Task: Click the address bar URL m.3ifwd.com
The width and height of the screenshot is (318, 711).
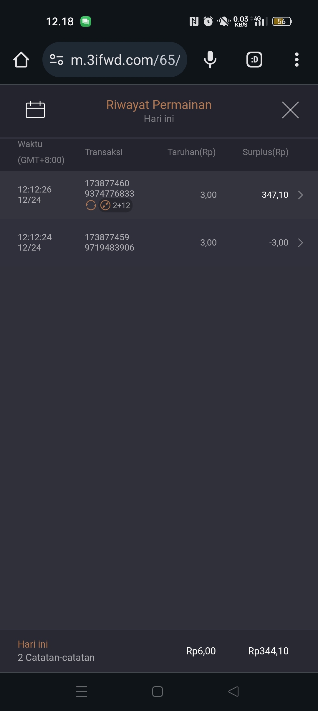Action: (x=125, y=60)
